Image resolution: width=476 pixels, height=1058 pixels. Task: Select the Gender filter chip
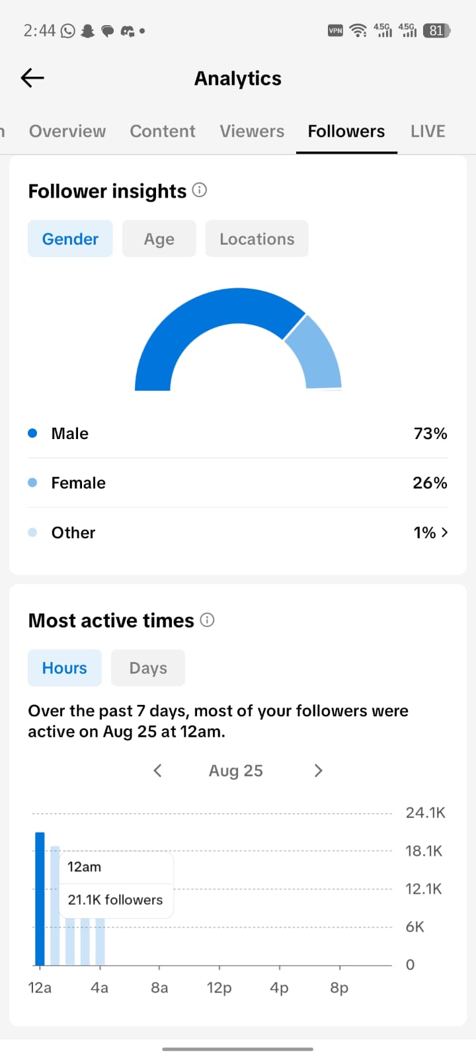[70, 239]
